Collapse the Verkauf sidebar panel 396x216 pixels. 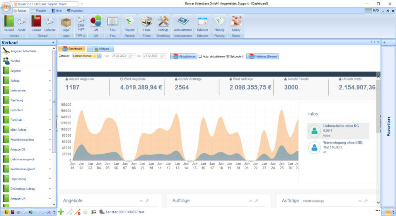[x=53, y=43]
